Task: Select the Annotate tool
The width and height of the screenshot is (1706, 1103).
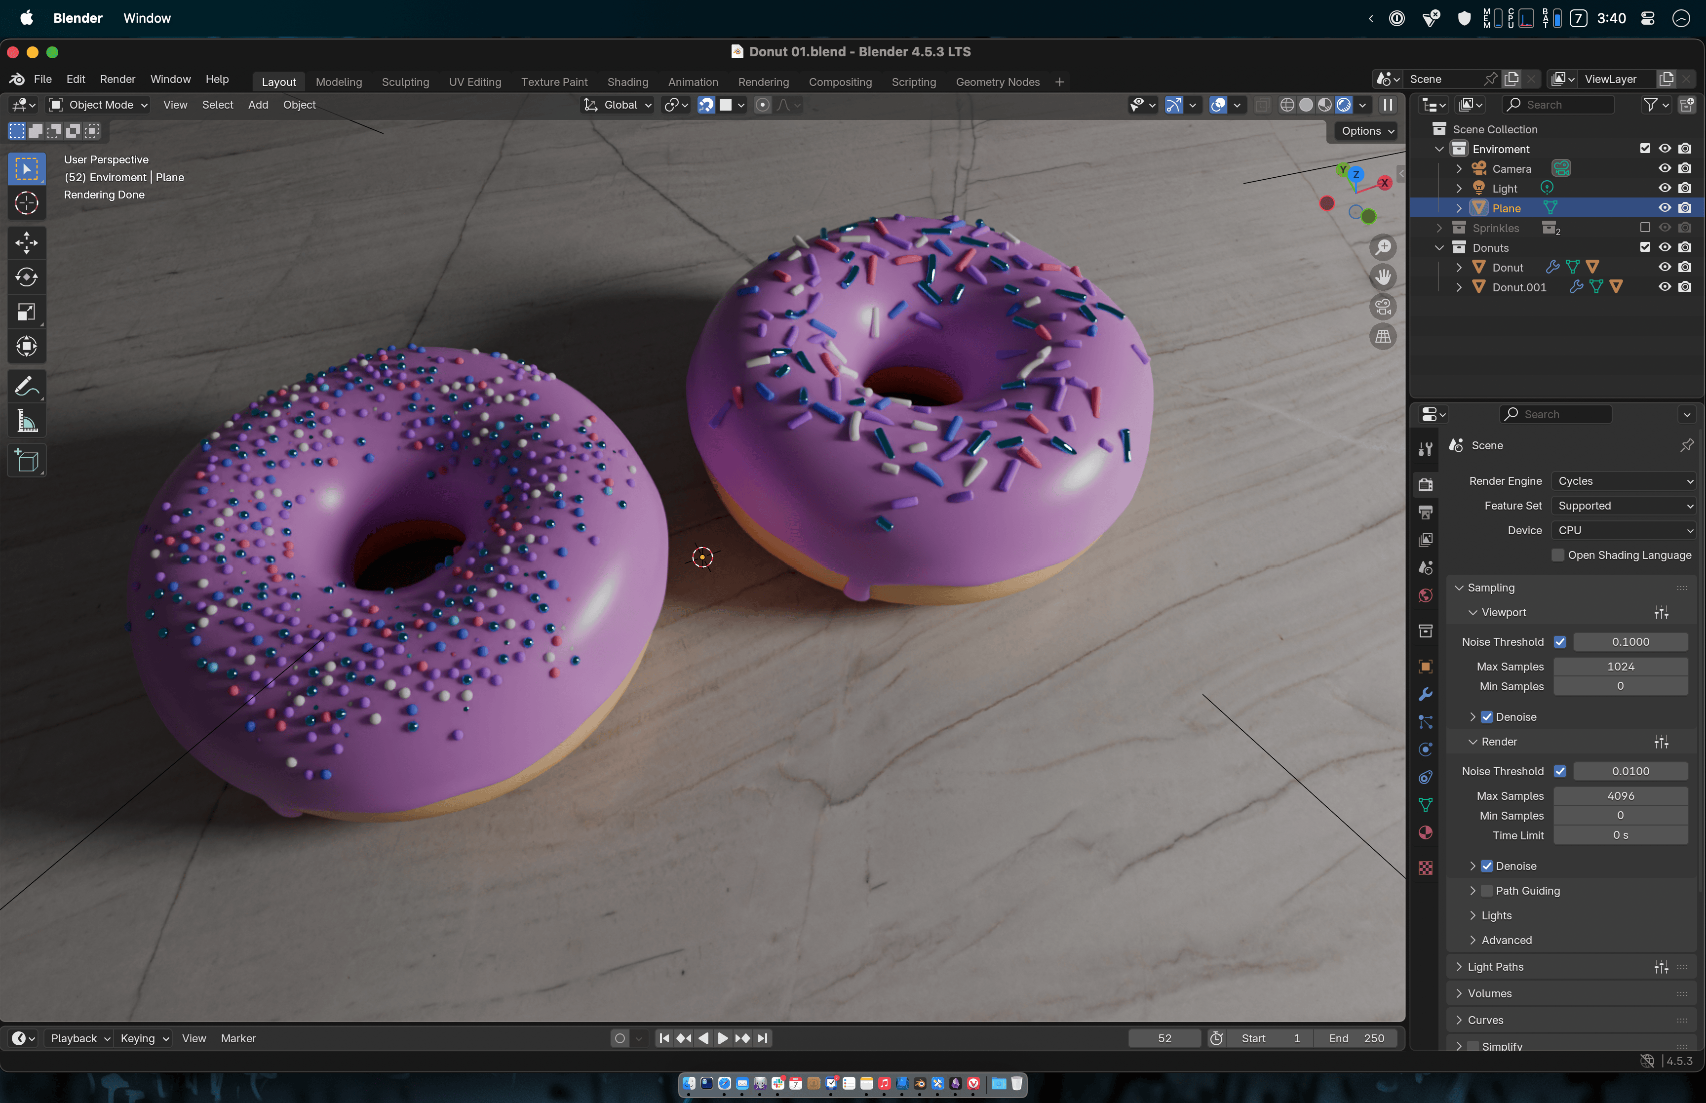Action: coord(27,387)
